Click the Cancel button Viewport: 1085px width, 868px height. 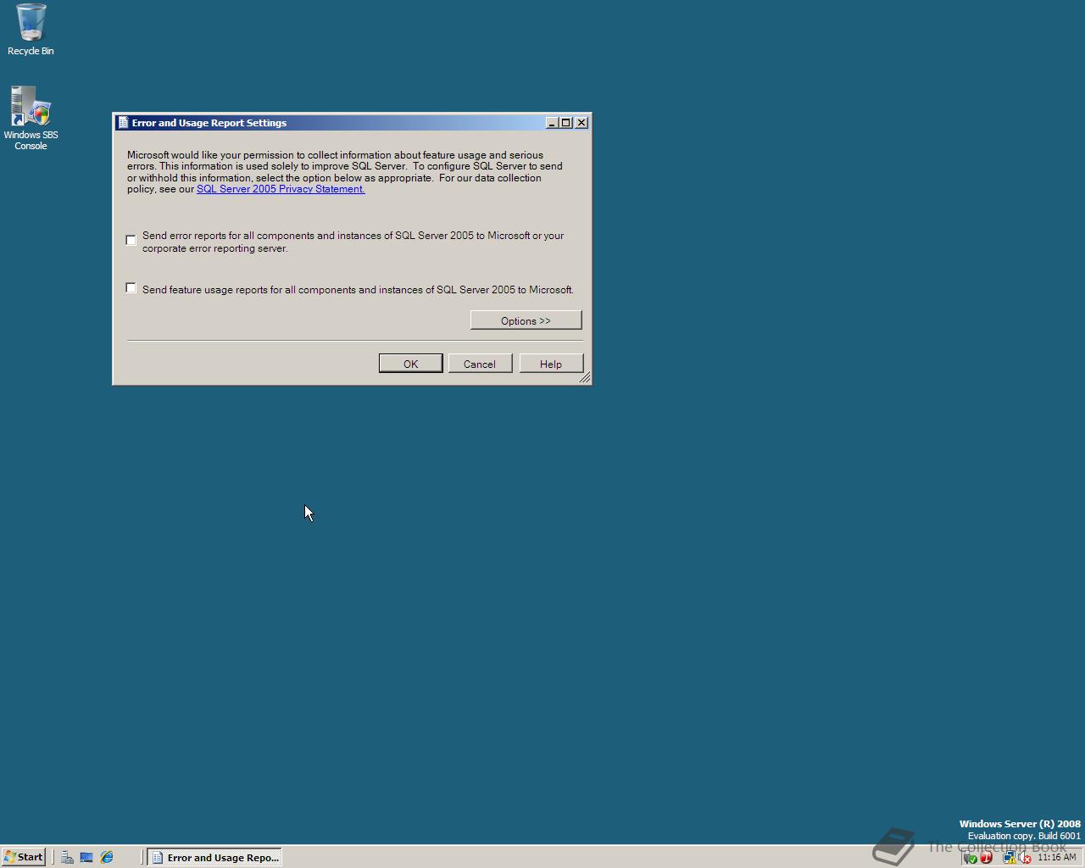click(x=480, y=364)
